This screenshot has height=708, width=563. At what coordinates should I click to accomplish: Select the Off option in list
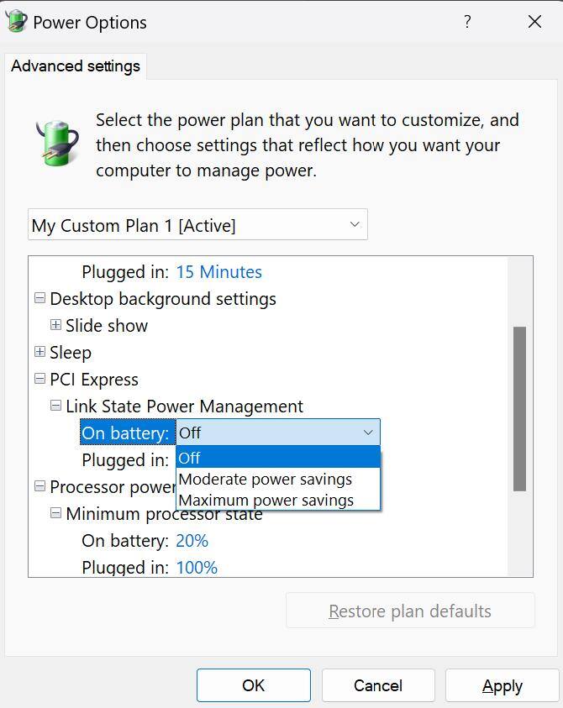tap(190, 459)
